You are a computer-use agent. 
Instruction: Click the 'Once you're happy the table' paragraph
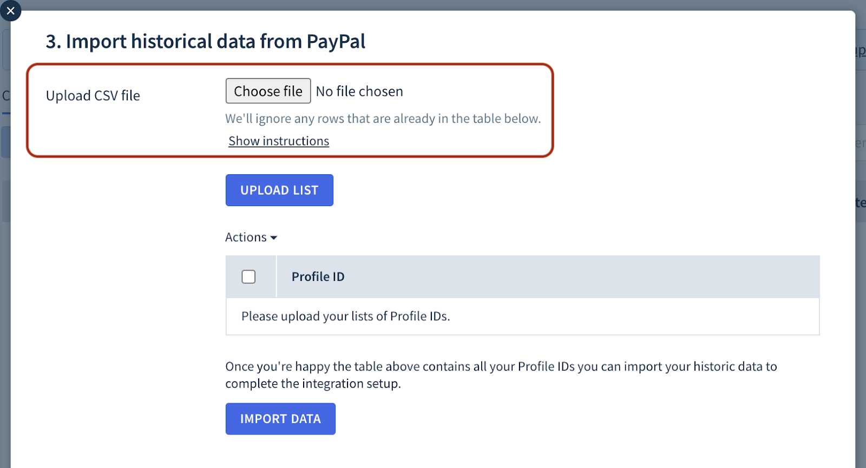point(501,374)
